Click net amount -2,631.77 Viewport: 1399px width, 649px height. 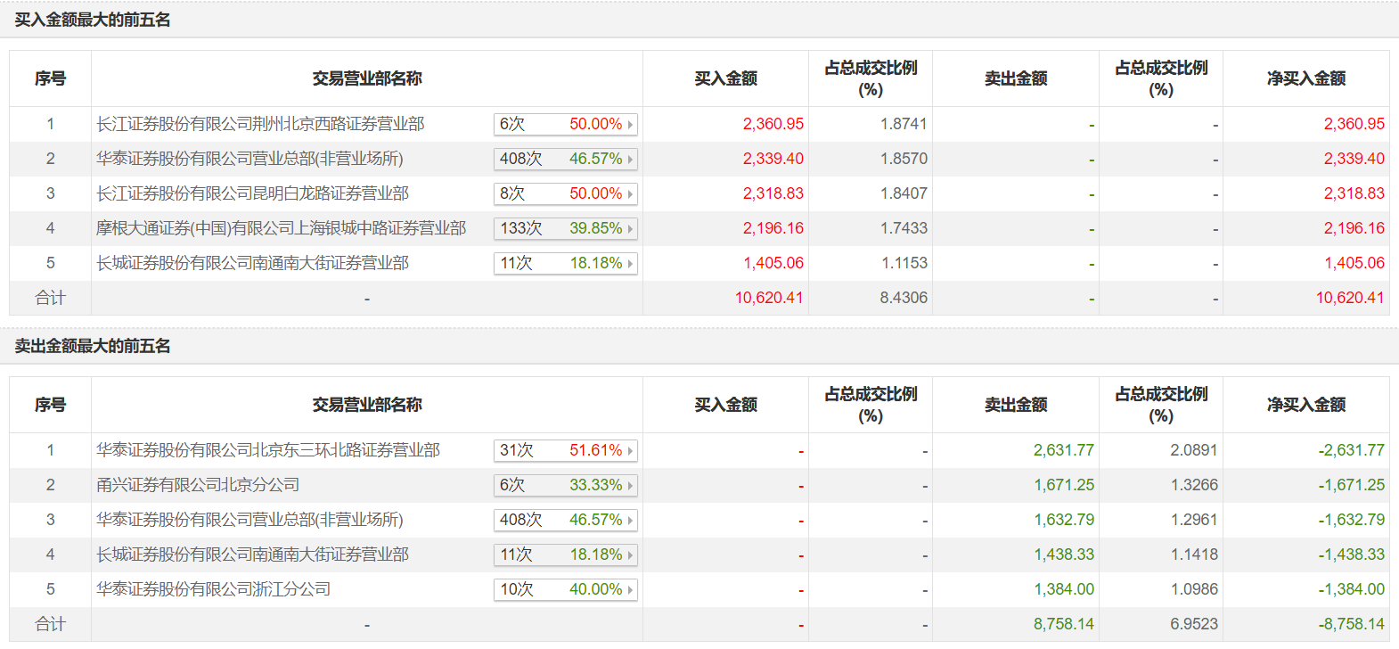coord(1351,450)
